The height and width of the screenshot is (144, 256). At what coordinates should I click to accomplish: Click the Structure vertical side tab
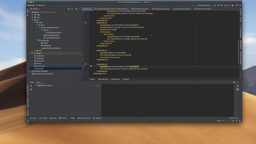point(28,90)
